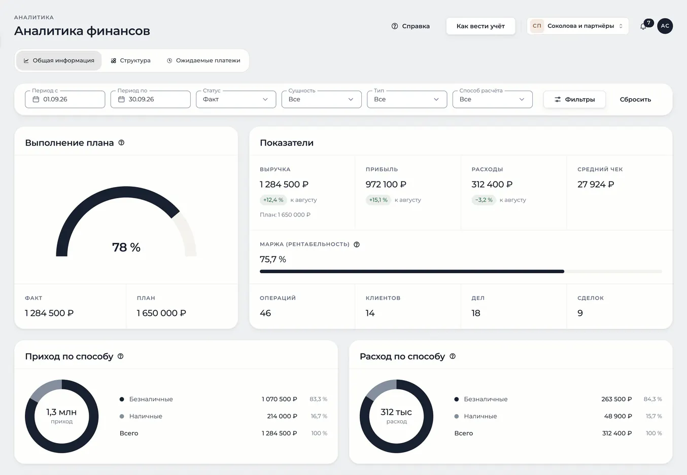
Task: Click the 83,3 % income share
Action: tap(319, 399)
